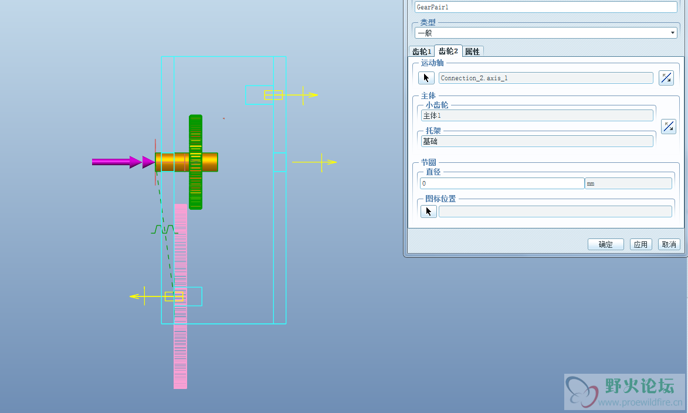Image resolution: width=688 pixels, height=413 pixels.
Task: Click the 图标位置 selection arrow button
Action: click(429, 211)
